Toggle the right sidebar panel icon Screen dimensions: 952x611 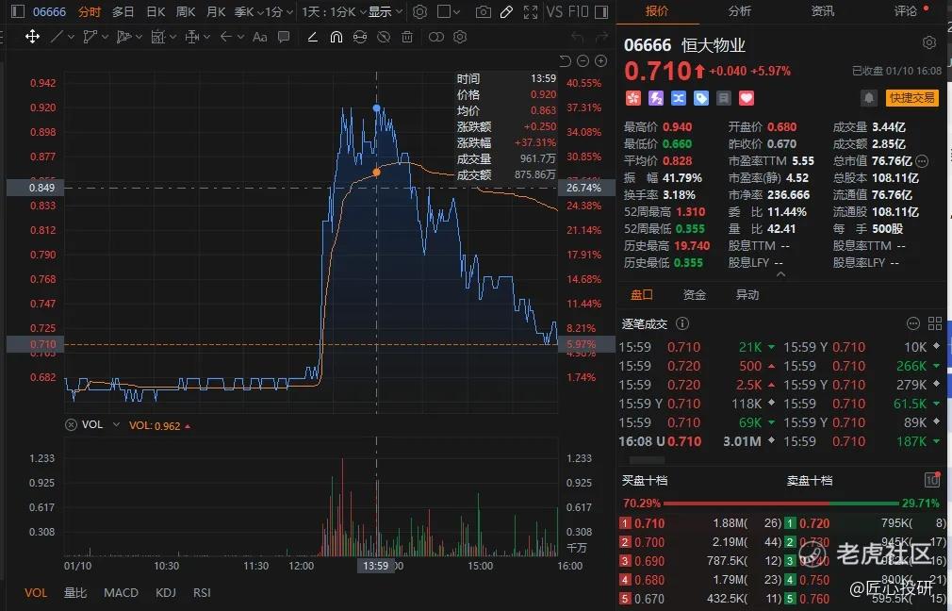click(601, 11)
